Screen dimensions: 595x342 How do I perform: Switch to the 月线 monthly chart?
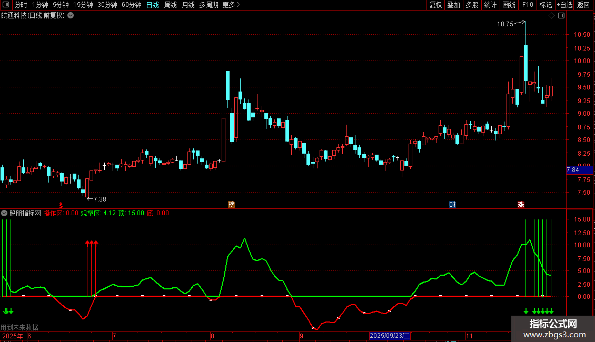tap(188, 5)
